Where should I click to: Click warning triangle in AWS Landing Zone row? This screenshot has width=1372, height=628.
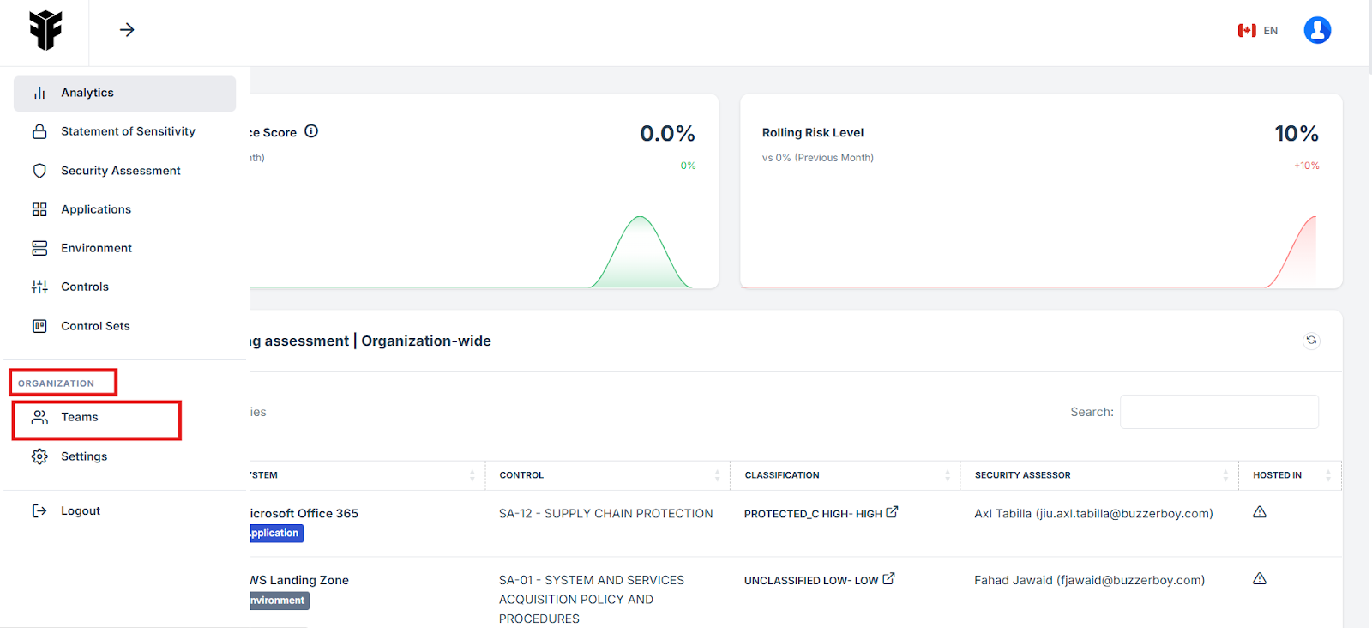coord(1259,579)
